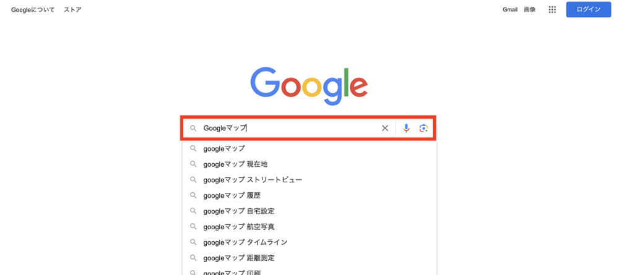Screen dimensions: 619x275
Task: Select suggestion 'googleマップ ストリートビュー'
Action: tap(253, 180)
